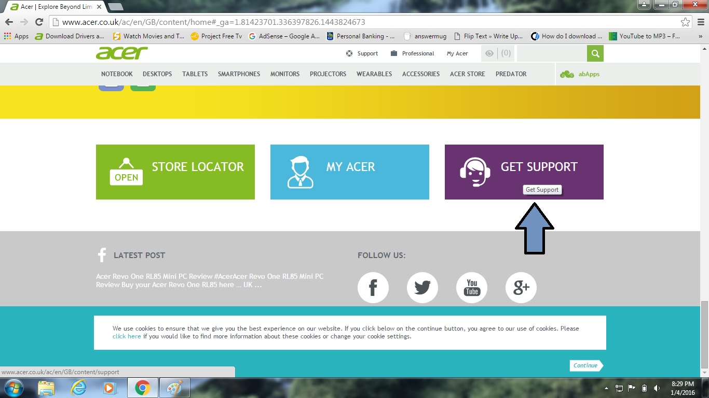The height and width of the screenshot is (398, 709).
Task: Open the Google Plus follow icon
Action: coord(521,288)
